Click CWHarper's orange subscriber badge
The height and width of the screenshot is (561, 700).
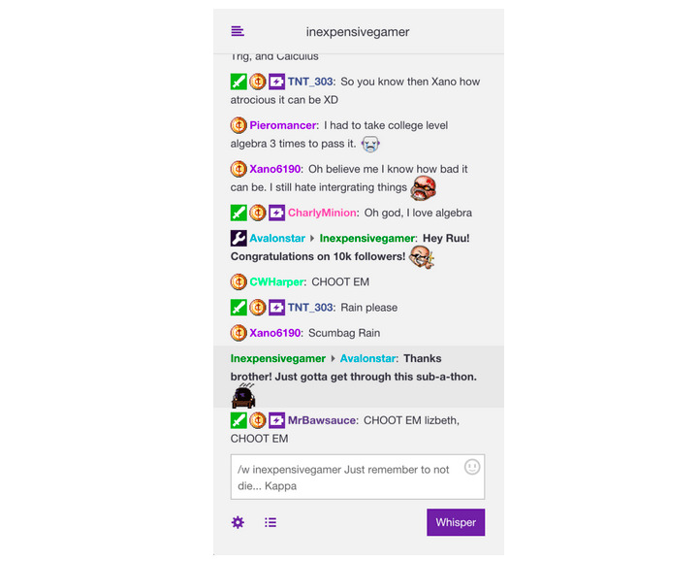click(239, 281)
